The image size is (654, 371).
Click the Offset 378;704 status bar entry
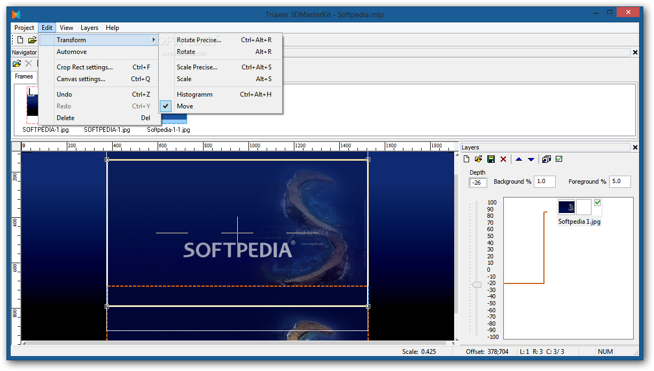click(487, 352)
